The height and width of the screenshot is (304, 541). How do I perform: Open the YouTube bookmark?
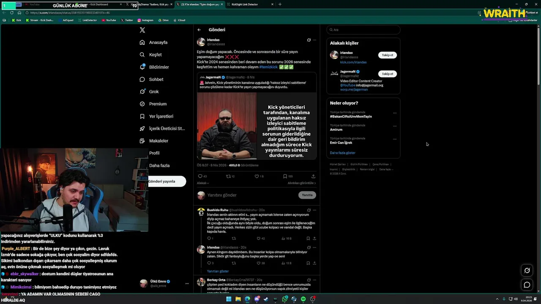pyautogui.click(x=109, y=20)
